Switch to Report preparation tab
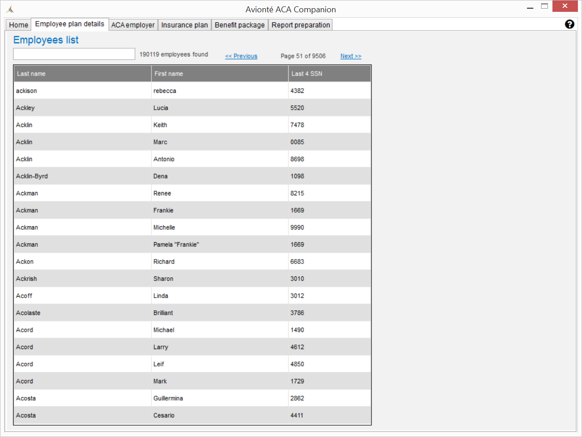This screenshot has width=582, height=437. click(301, 25)
